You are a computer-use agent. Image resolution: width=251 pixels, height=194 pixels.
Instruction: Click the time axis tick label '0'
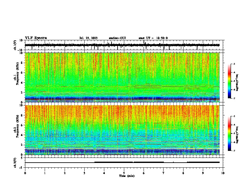(x=25, y=173)
